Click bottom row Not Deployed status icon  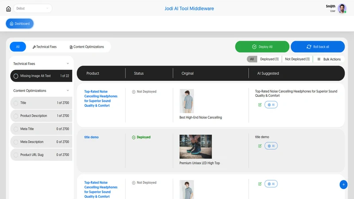tap(134, 183)
